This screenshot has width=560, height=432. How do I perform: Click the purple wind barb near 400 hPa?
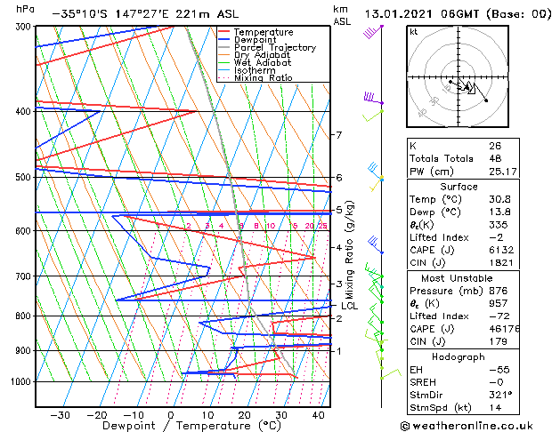tap(374, 98)
